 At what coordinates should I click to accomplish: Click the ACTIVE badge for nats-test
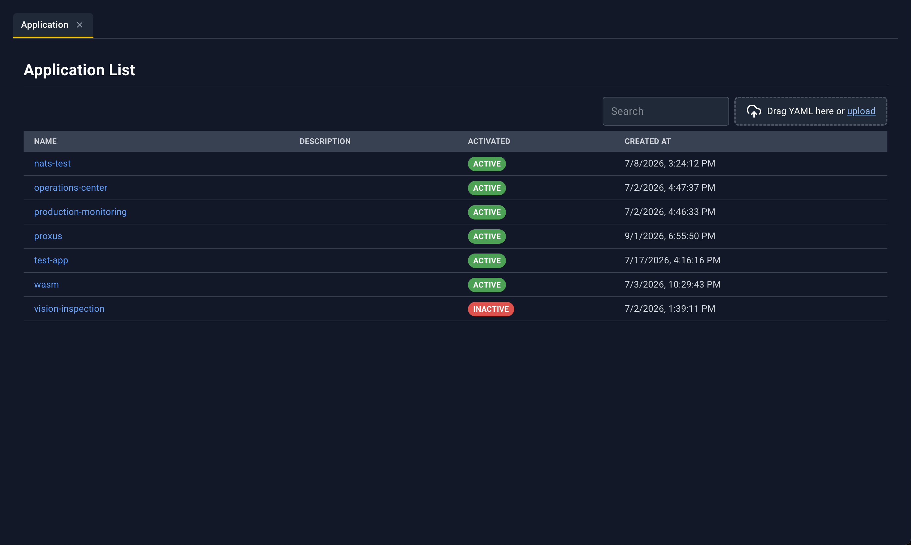click(487, 164)
